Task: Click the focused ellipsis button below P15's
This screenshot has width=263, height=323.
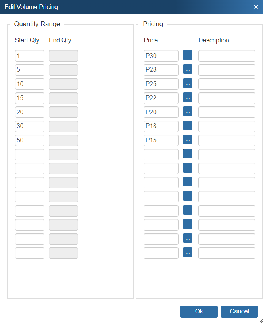Action: click(x=187, y=154)
